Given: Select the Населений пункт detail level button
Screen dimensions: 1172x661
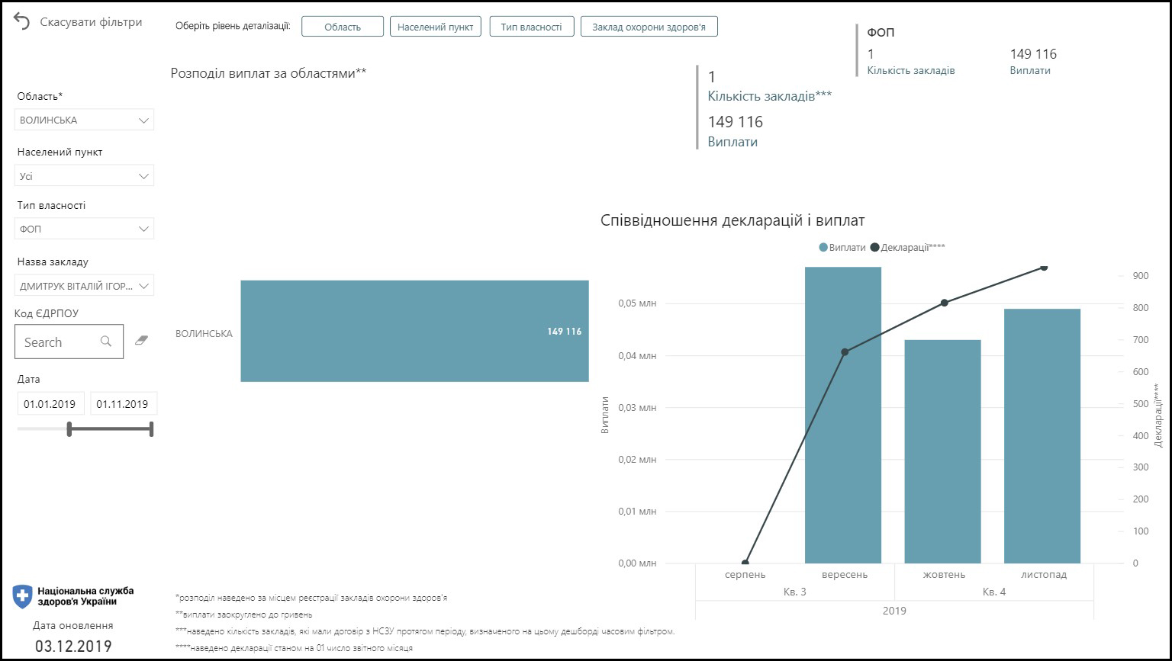Looking at the screenshot, I should coord(435,27).
